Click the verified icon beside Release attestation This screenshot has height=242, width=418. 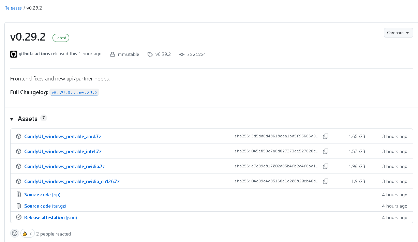click(19, 217)
